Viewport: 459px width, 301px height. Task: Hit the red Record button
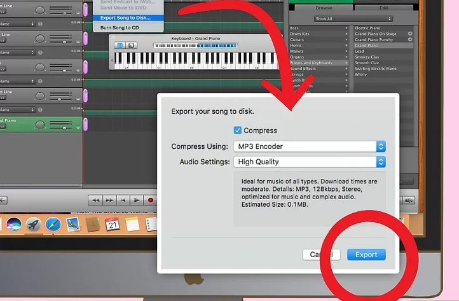(x=150, y=200)
